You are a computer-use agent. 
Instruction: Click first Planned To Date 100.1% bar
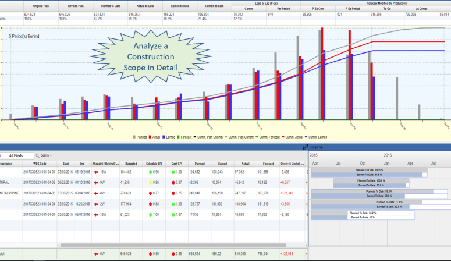[370, 170]
